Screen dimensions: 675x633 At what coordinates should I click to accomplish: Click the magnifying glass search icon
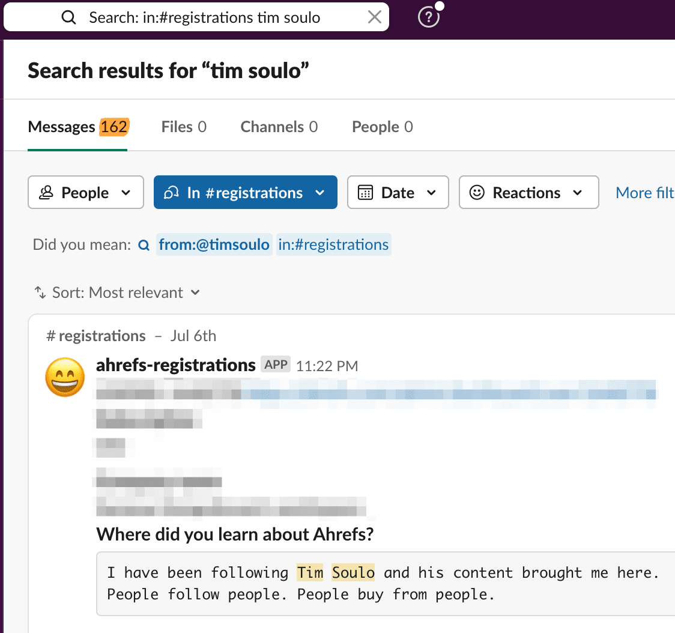pos(68,17)
